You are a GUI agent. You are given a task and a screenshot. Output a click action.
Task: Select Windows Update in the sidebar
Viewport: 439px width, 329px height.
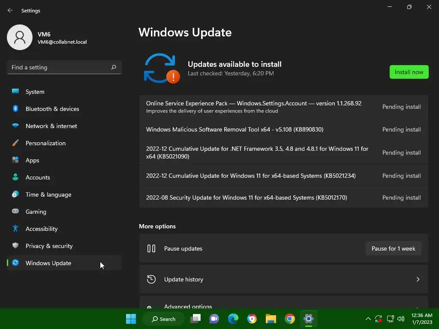pyautogui.click(x=64, y=263)
